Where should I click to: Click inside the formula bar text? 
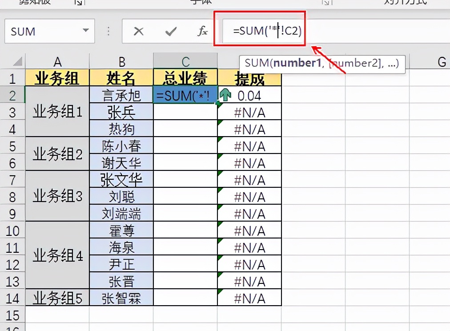[x=267, y=31]
